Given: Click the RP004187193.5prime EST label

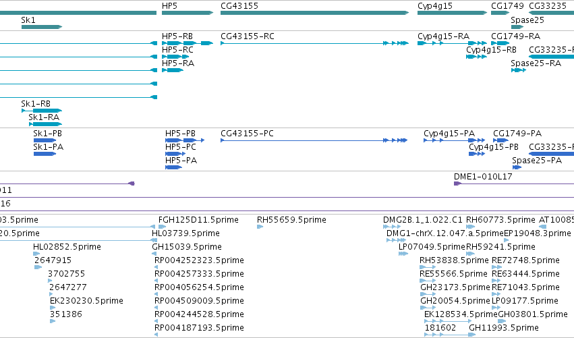Looking at the screenshot, I should [x=199, y=328].
